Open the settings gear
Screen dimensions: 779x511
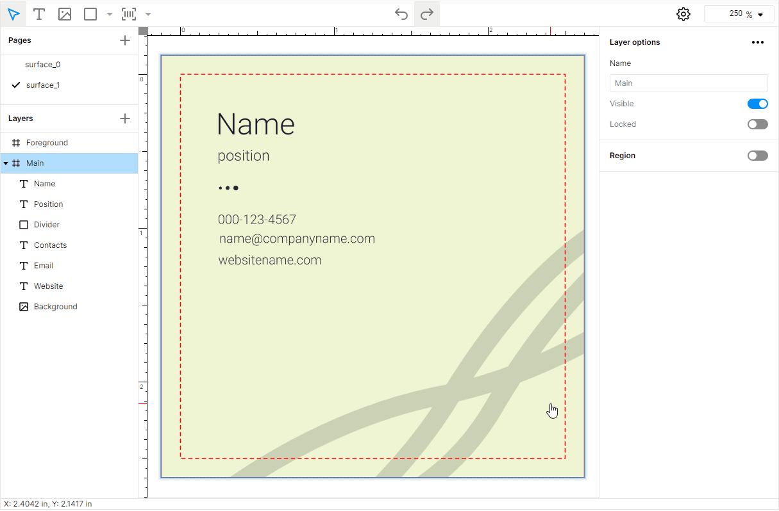pos(683,14)
